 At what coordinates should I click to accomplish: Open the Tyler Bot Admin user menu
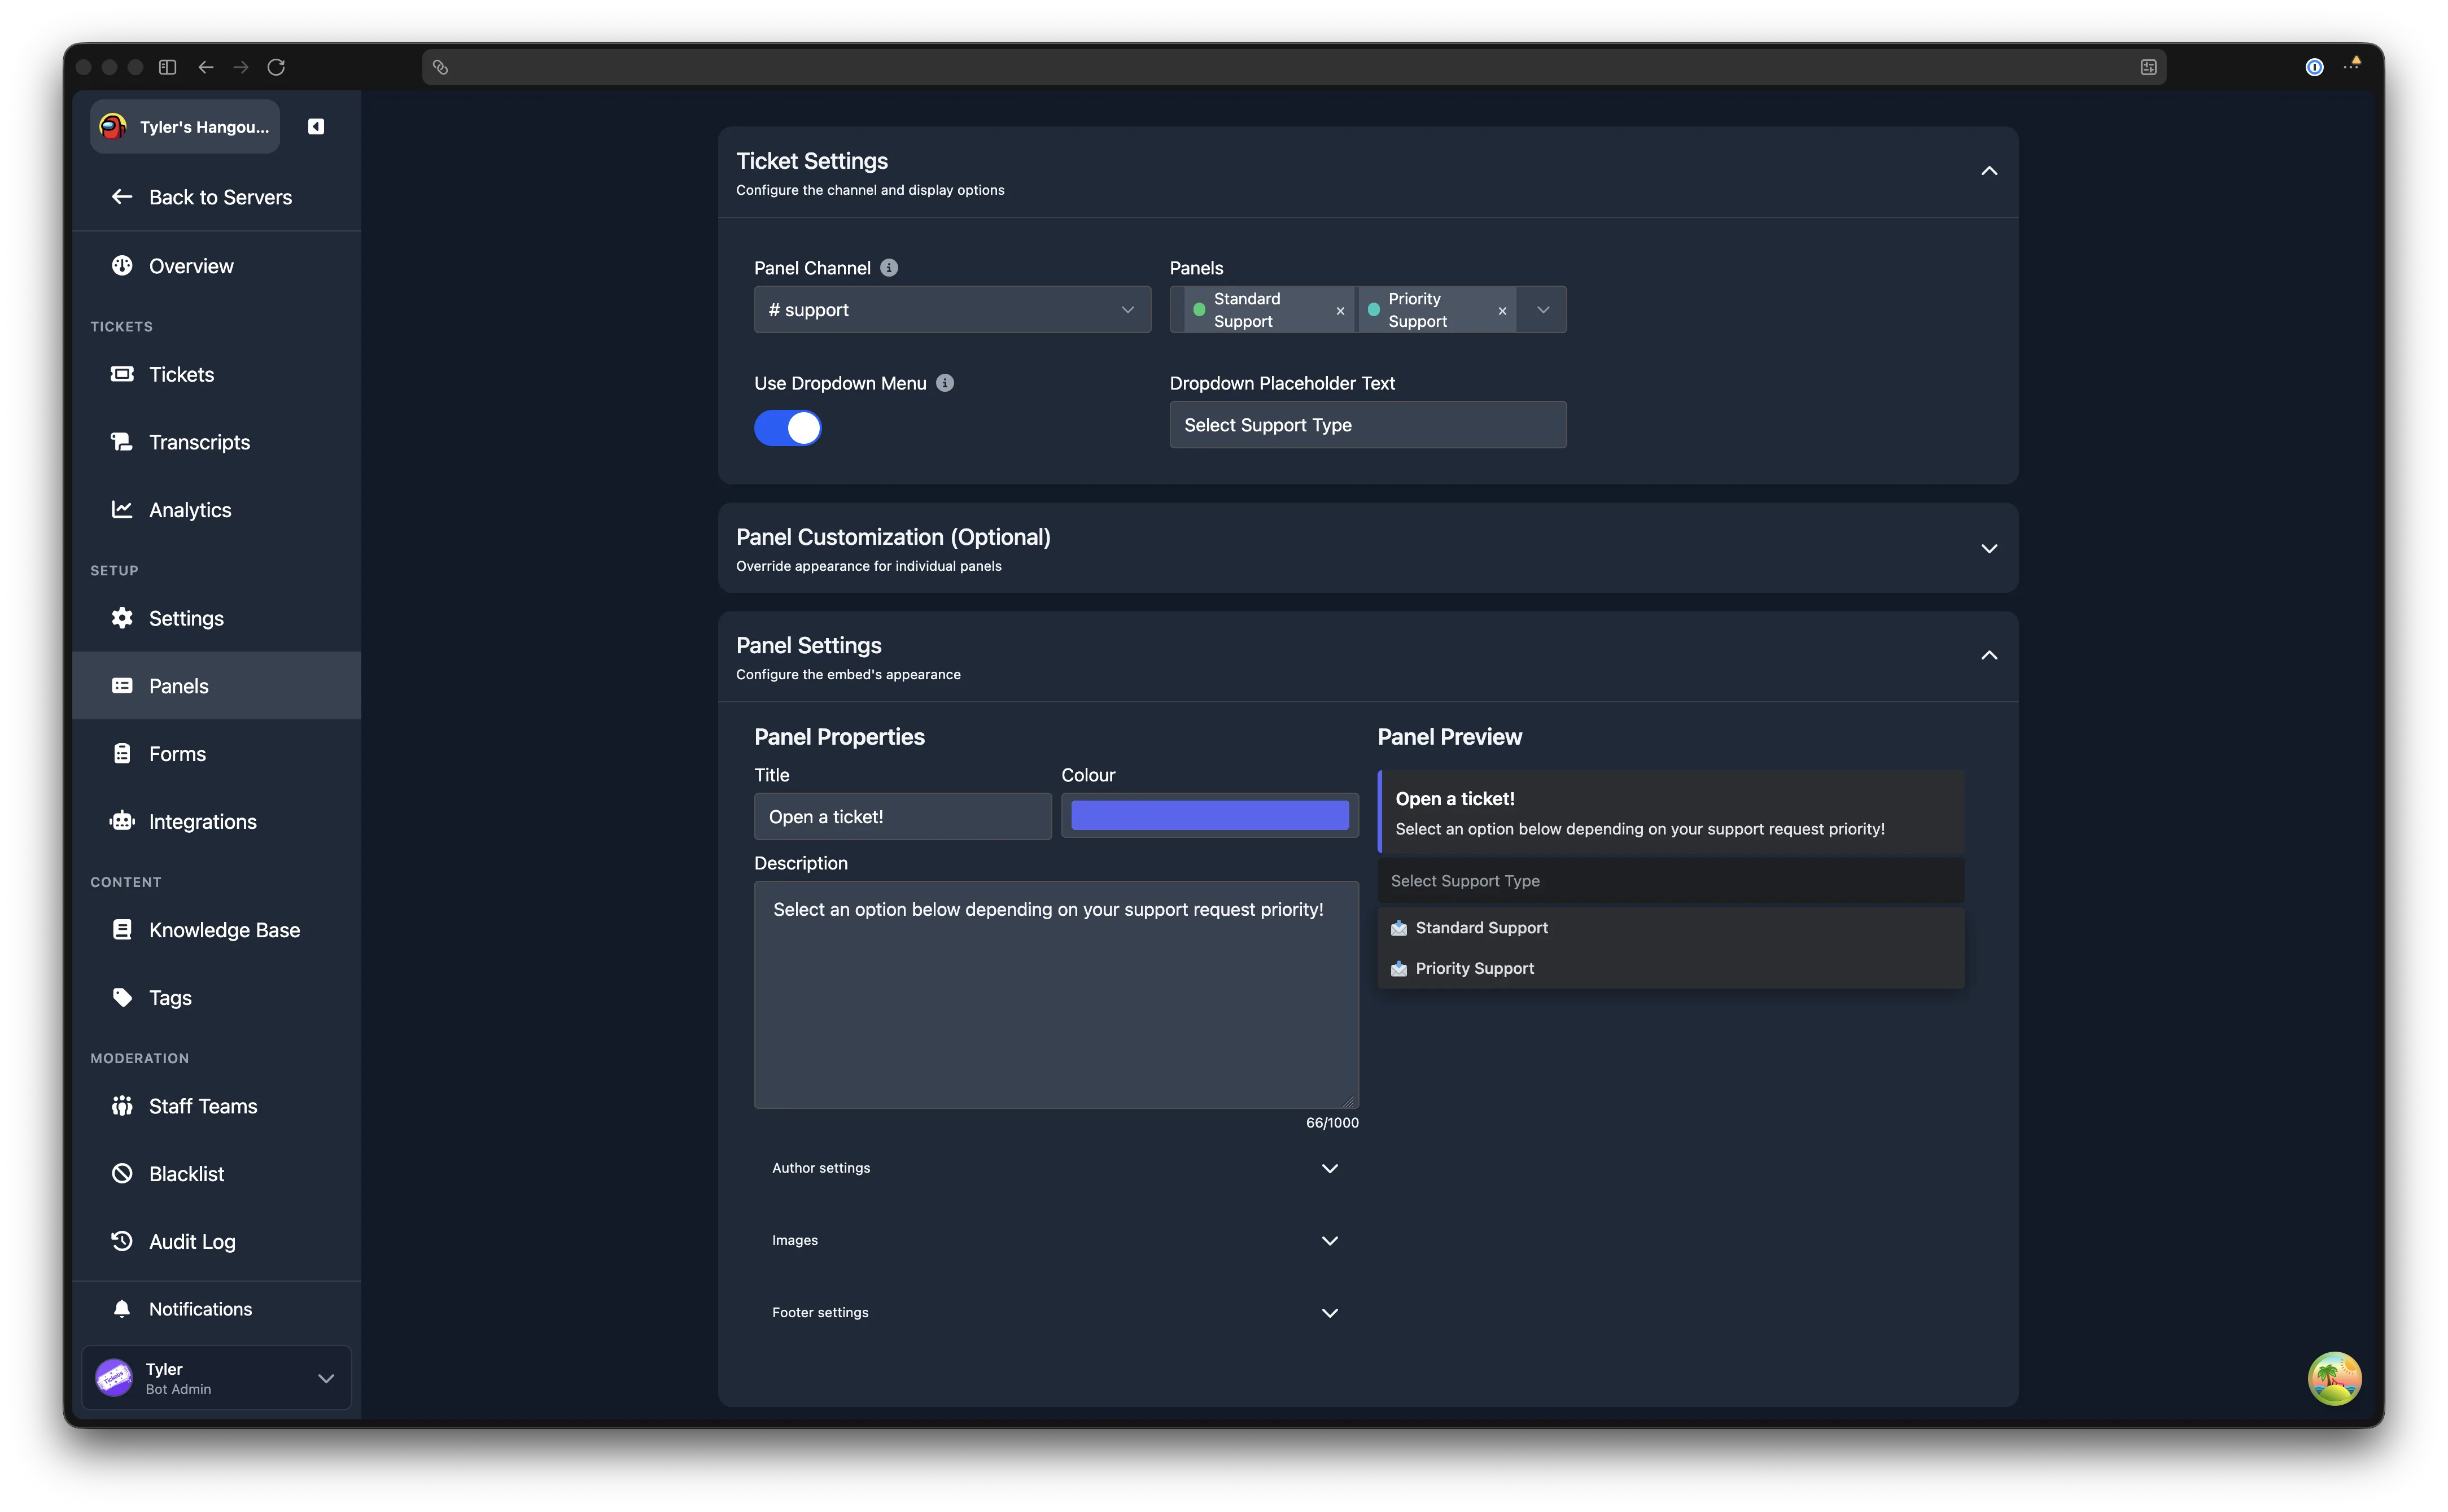click(216, 1378)
